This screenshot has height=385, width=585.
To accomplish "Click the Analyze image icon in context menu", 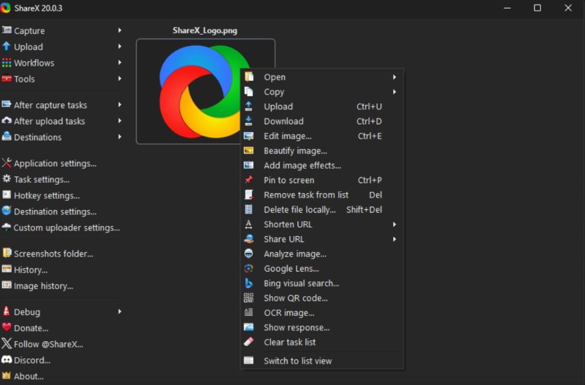I will coord(249,254).
